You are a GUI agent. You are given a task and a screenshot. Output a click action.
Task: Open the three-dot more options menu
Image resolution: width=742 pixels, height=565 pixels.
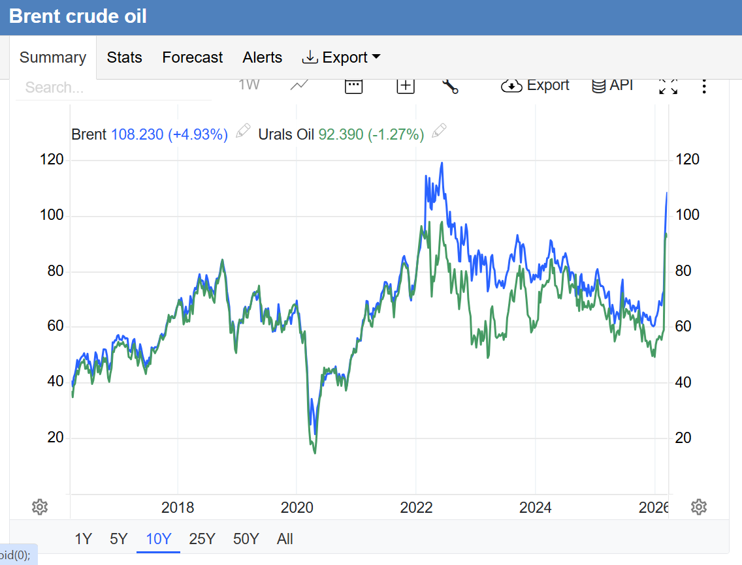tap(703, 86)
